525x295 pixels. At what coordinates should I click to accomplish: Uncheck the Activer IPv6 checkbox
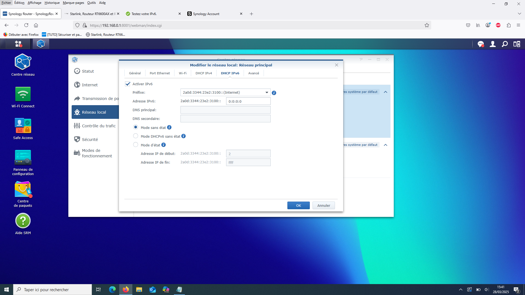pos(128,84)
